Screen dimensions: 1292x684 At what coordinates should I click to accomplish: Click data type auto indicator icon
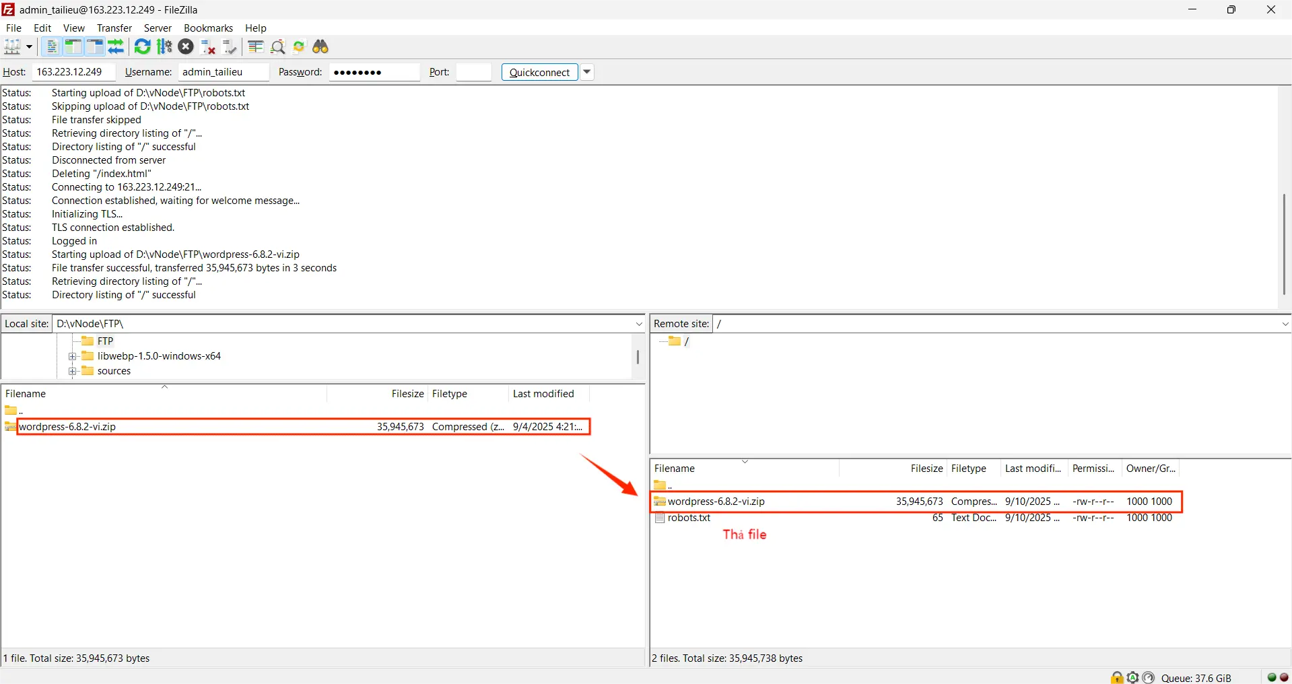coord(1132,677)
